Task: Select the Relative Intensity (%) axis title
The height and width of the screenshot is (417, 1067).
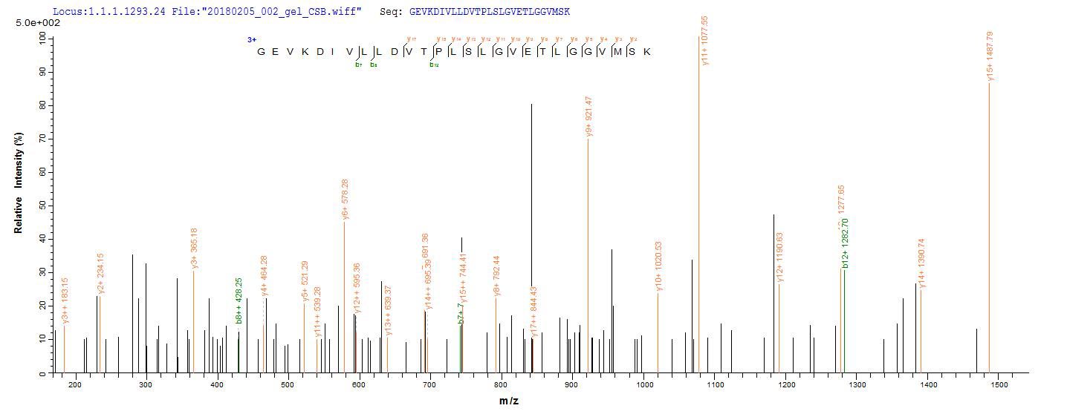Action: pyautogui.click(x=18, y=183)
